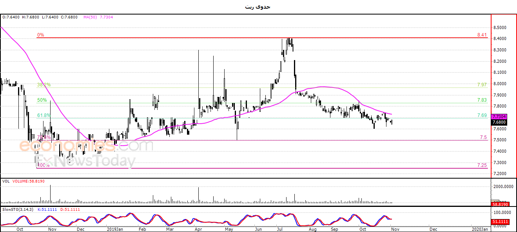Click 7.4000 on the price axis
517x232 pixels.
[x=501, y=151]
